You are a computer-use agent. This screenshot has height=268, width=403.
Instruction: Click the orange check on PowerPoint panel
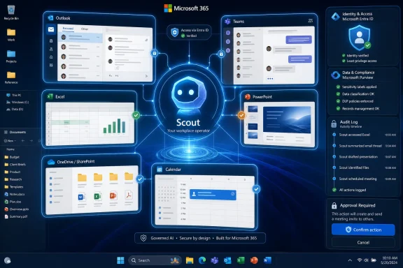coord(241,115)
